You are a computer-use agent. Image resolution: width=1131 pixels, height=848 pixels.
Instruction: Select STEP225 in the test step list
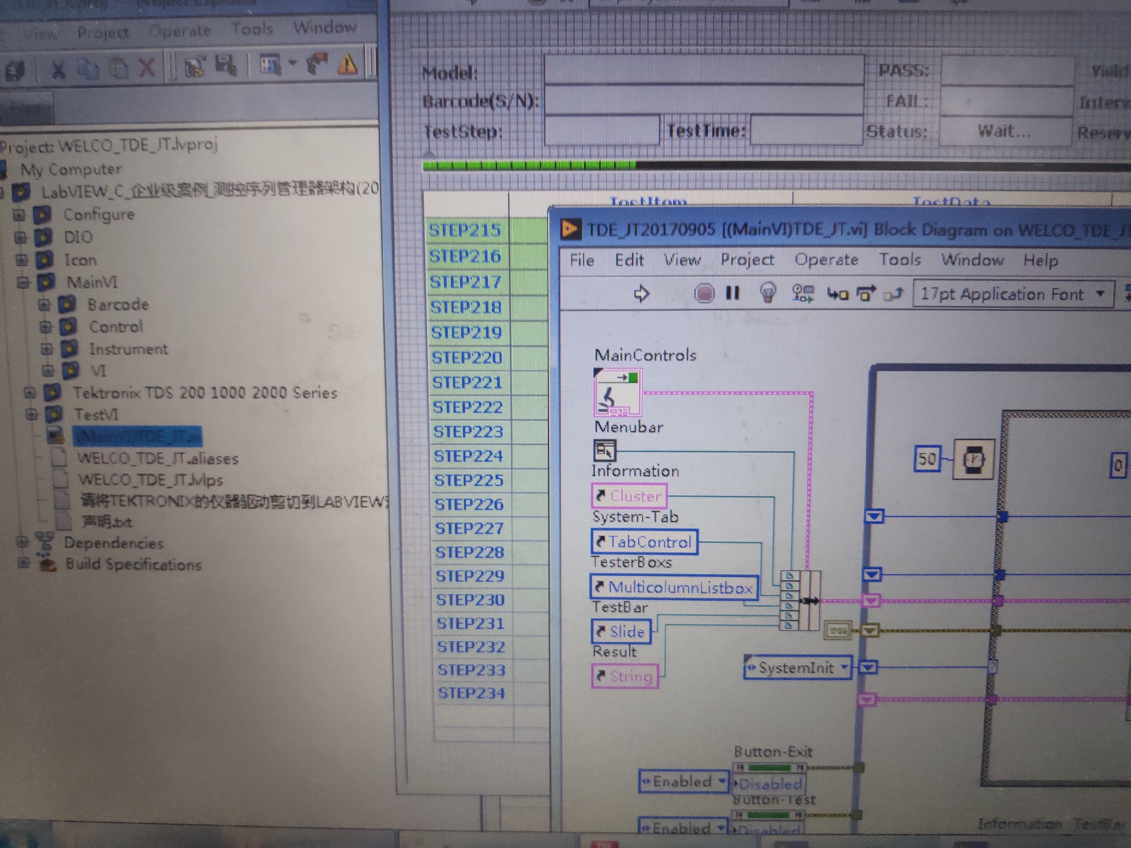[468, 481]
